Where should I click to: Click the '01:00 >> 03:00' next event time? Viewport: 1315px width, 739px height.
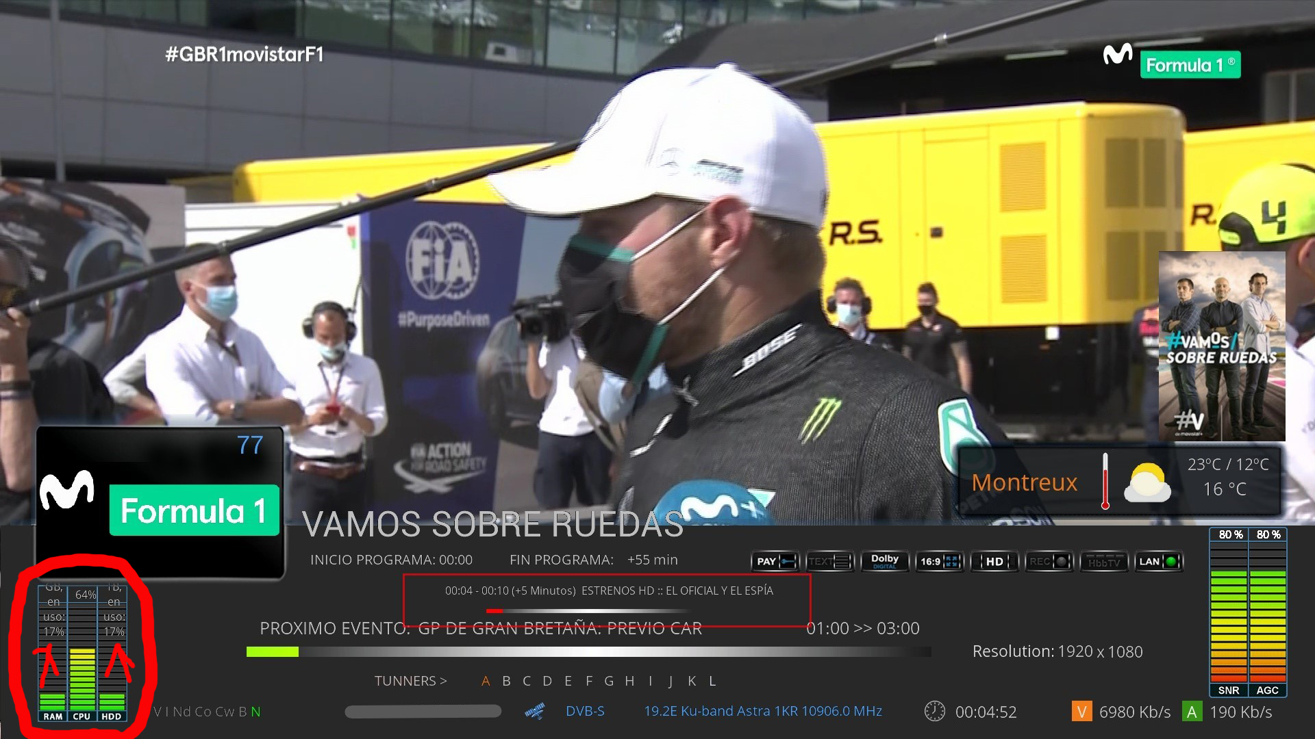coord(863,628)
